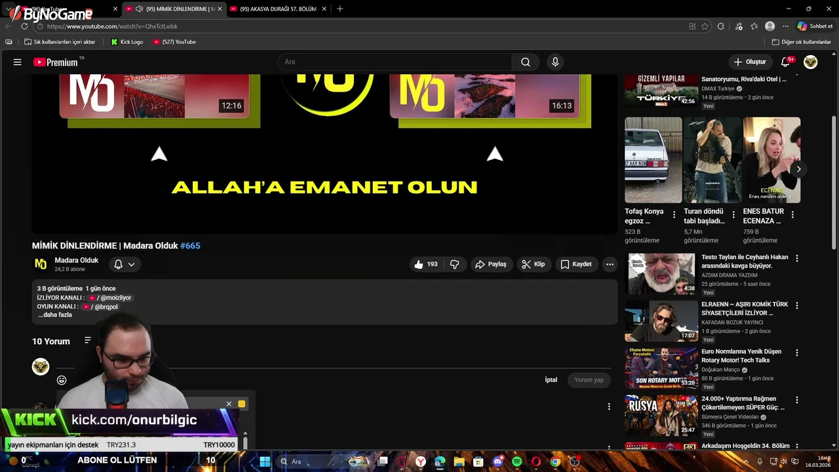Open the #665 hashtag link

pyautogui.click(x=190, y=246)
